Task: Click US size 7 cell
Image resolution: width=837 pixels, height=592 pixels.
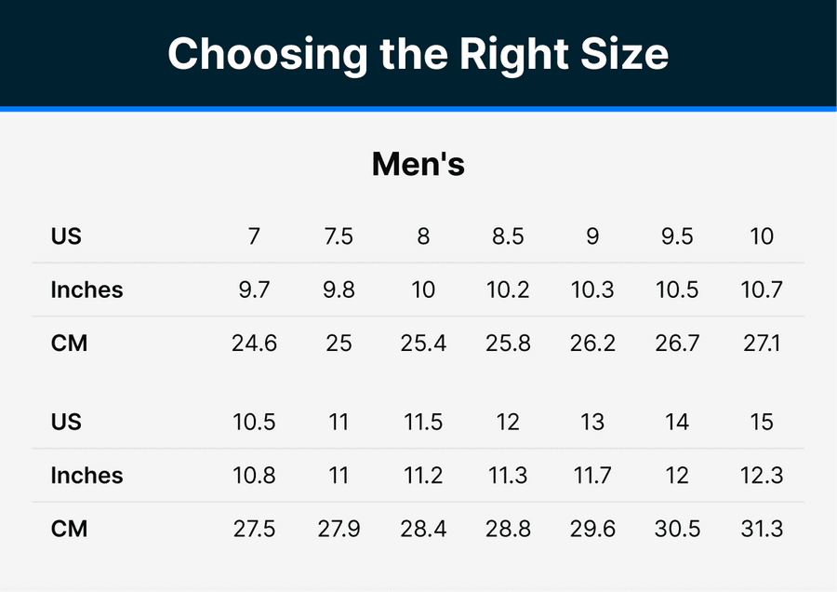Action: 254,236
